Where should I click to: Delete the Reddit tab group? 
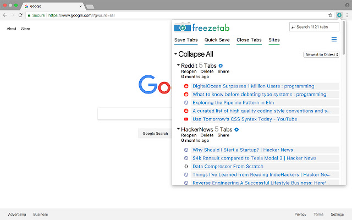click(207, 71)
